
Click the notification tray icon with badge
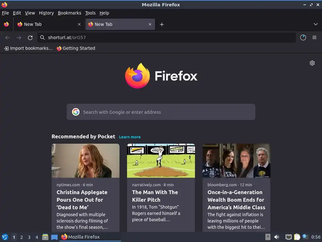[x=305, y=237]
